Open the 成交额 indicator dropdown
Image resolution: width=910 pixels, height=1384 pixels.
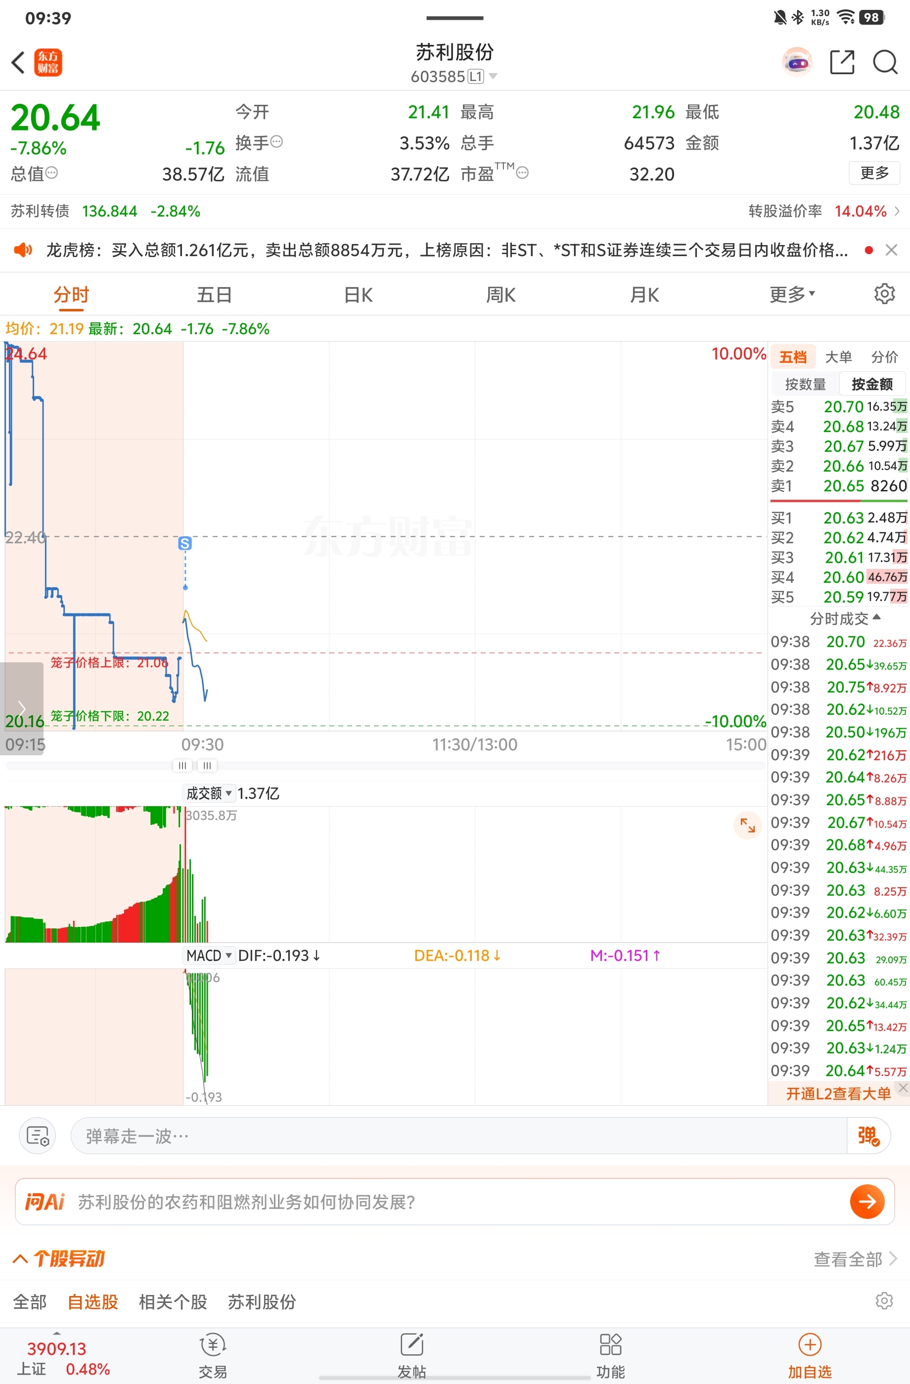210,793
